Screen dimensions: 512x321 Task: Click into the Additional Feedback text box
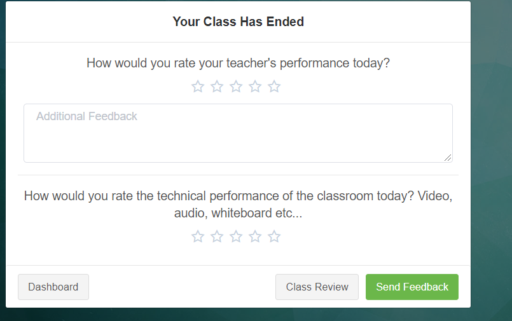click(x=238, y=133)
